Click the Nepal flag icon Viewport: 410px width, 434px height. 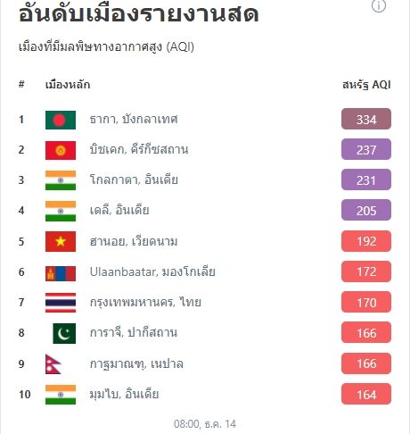[53, 364]
